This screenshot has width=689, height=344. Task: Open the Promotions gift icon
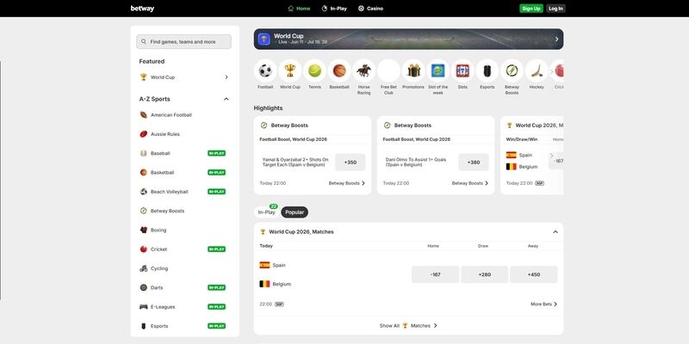coord(413,71)
